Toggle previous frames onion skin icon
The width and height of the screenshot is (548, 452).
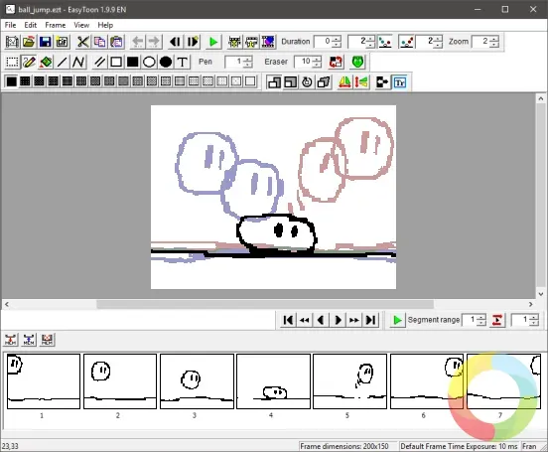385,42
